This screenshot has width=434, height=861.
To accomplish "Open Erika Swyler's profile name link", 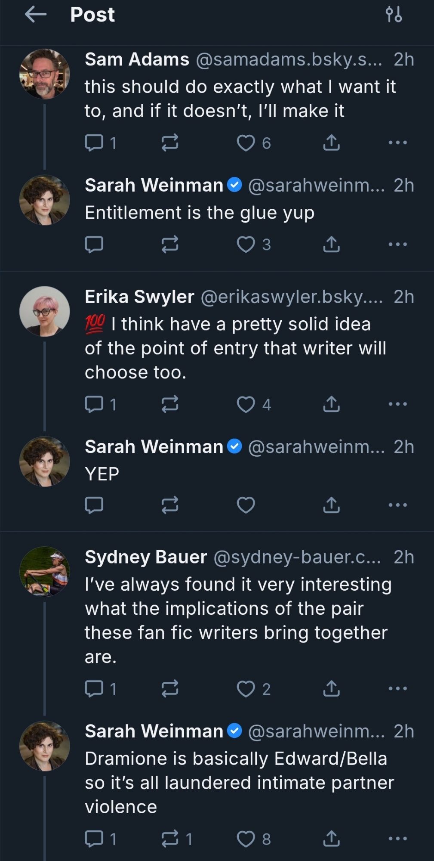I will tap(139, 297).
